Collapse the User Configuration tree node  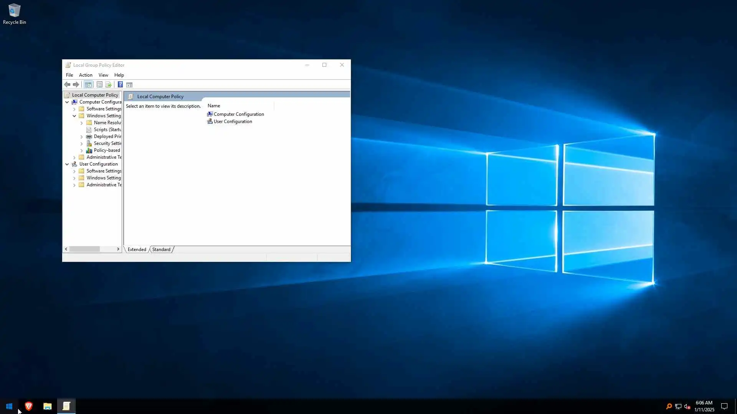(x=67, y=164)
